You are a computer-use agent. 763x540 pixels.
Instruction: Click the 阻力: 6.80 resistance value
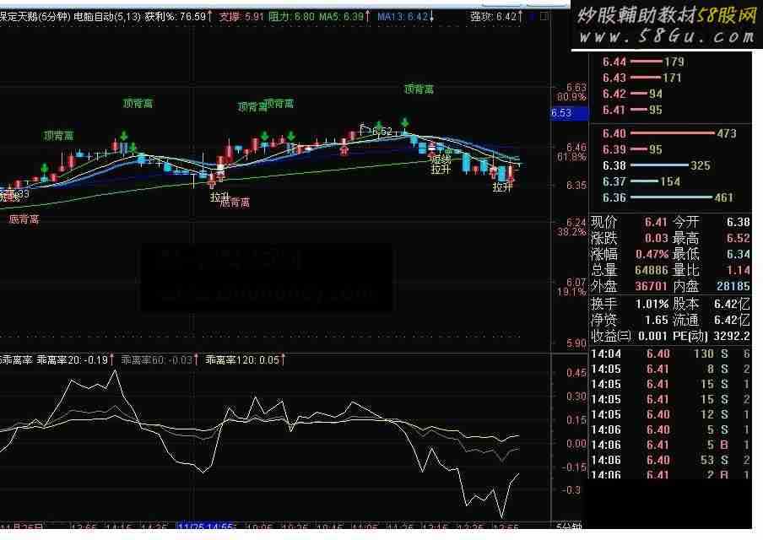(x=291, y=17)
